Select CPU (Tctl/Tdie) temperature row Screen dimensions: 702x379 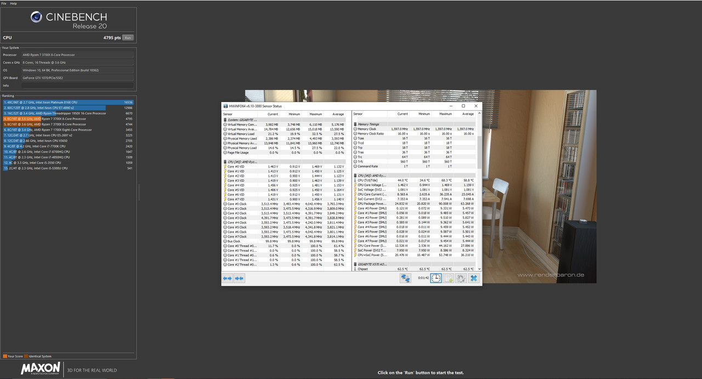click(415, 180)
